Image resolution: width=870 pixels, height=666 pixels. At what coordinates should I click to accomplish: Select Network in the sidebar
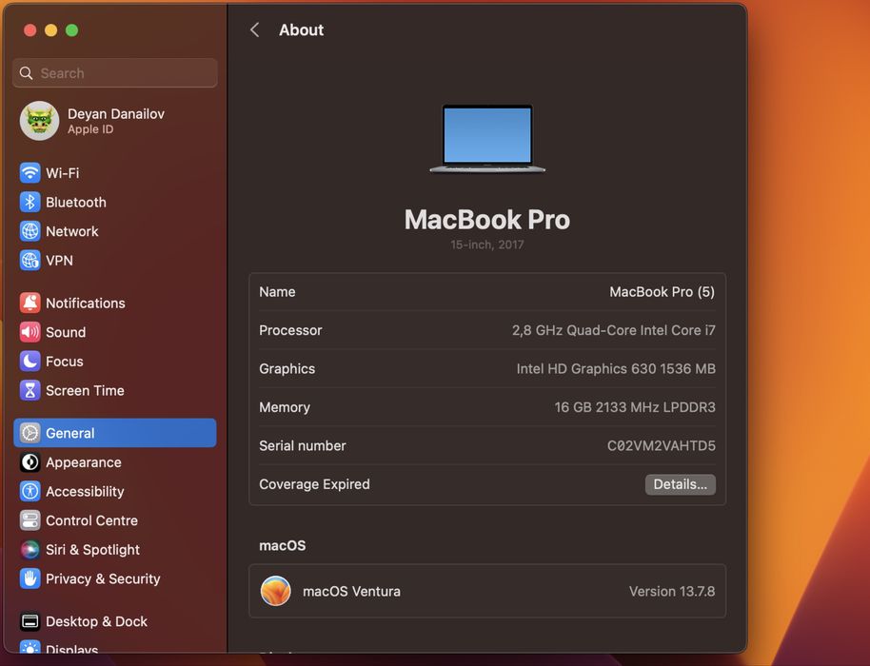pyautogui.click(x=72, y=231)
